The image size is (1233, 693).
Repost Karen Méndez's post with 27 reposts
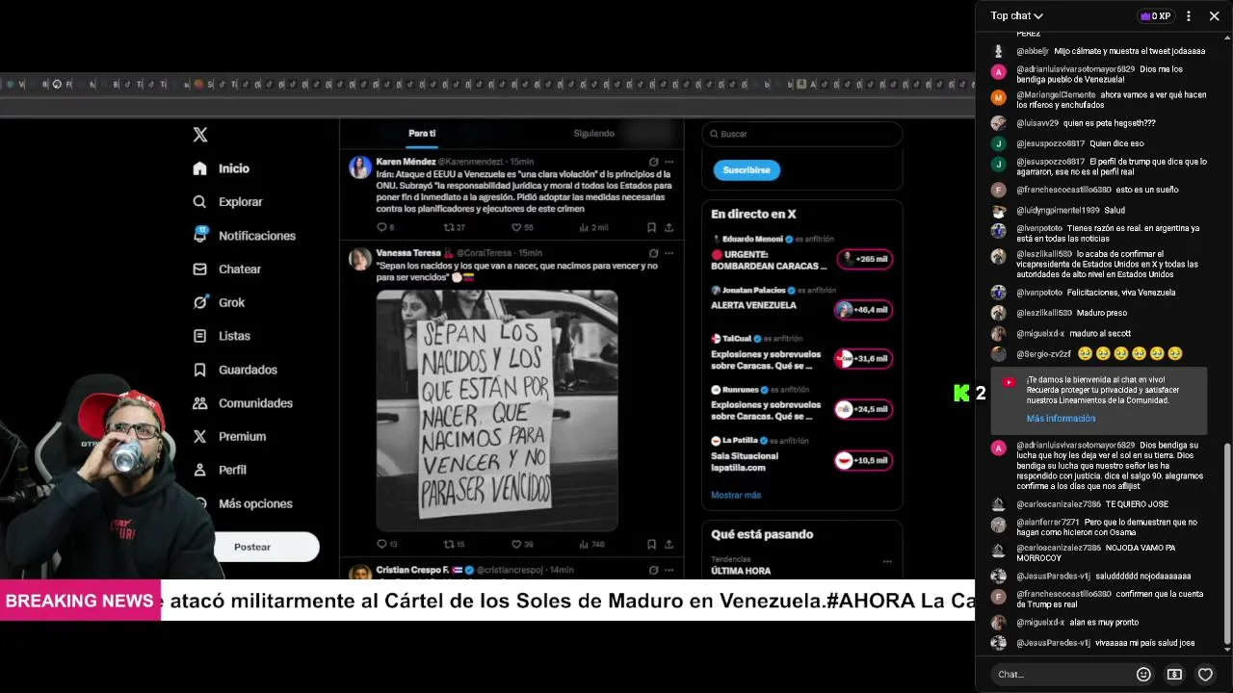point(454,227)
